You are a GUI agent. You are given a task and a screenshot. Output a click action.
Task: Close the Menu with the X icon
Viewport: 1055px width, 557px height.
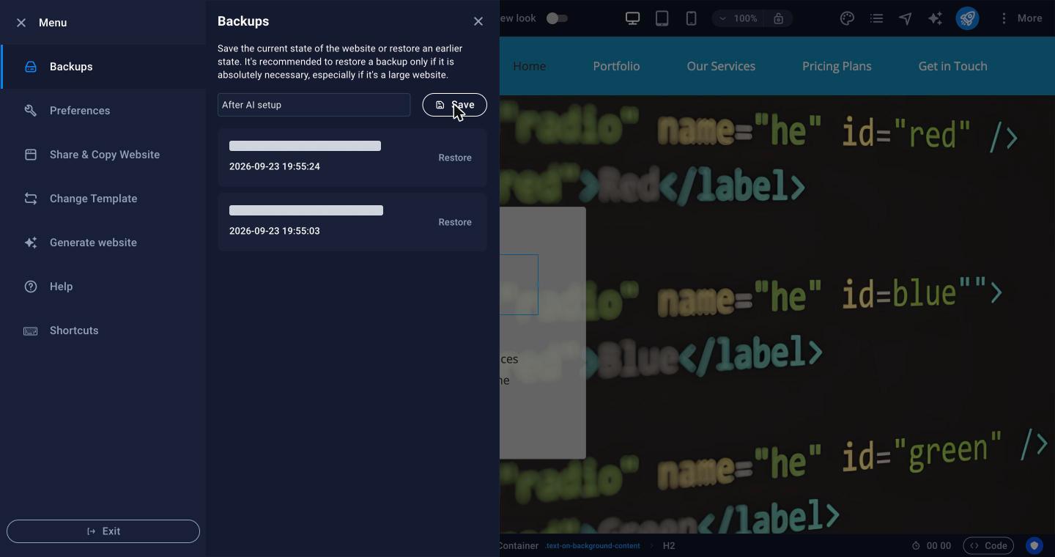21,23
